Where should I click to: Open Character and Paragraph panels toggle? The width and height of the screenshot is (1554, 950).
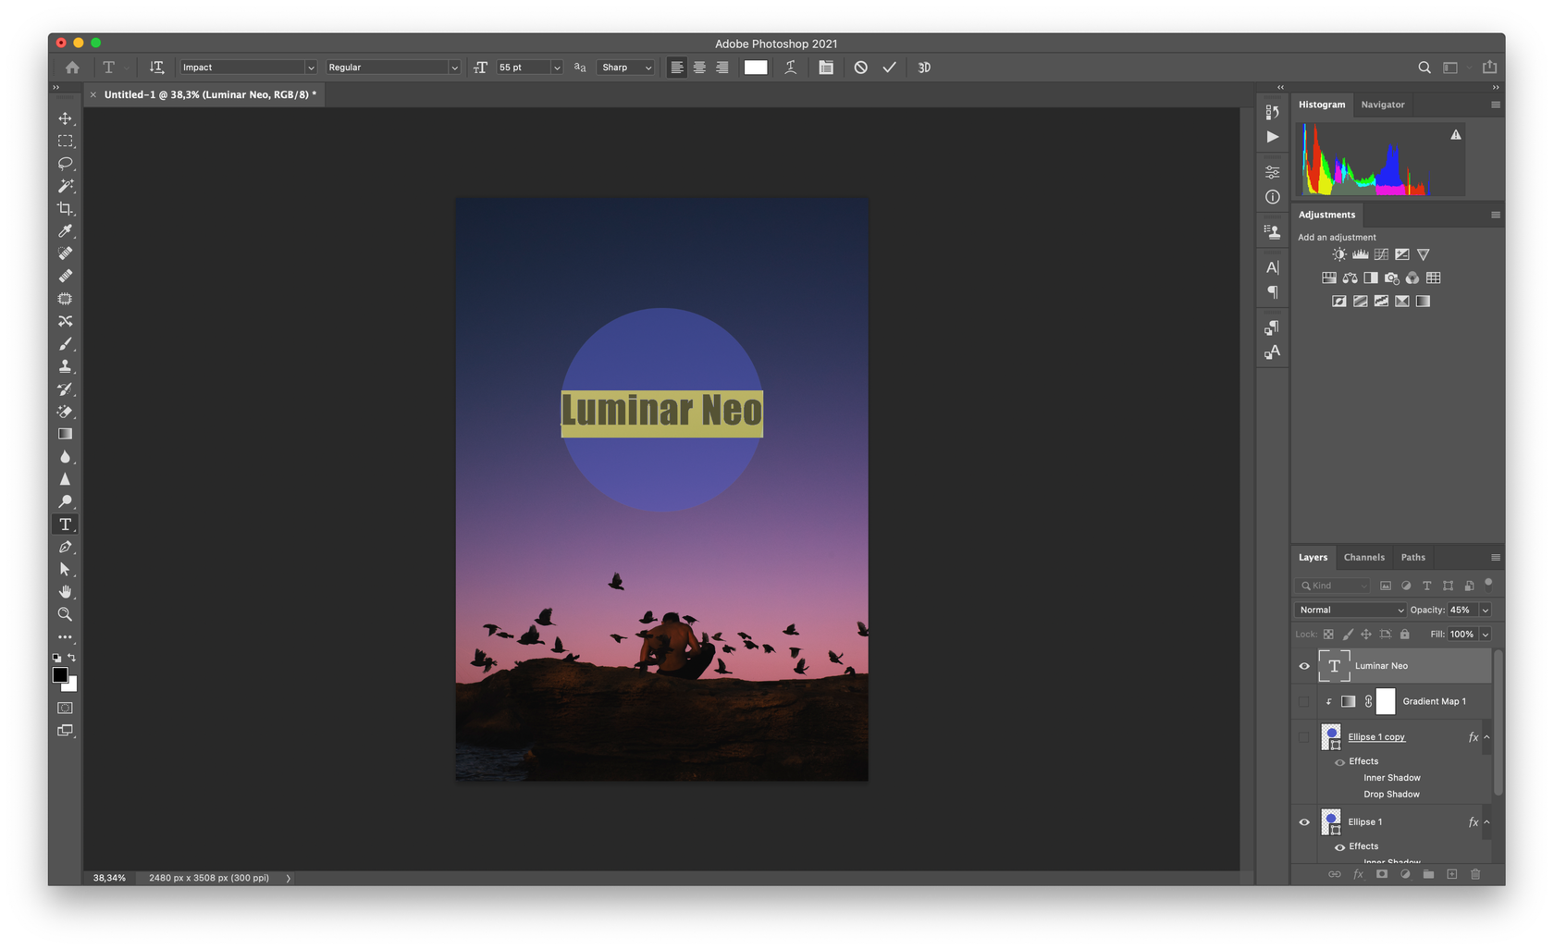tap(826, 68)
